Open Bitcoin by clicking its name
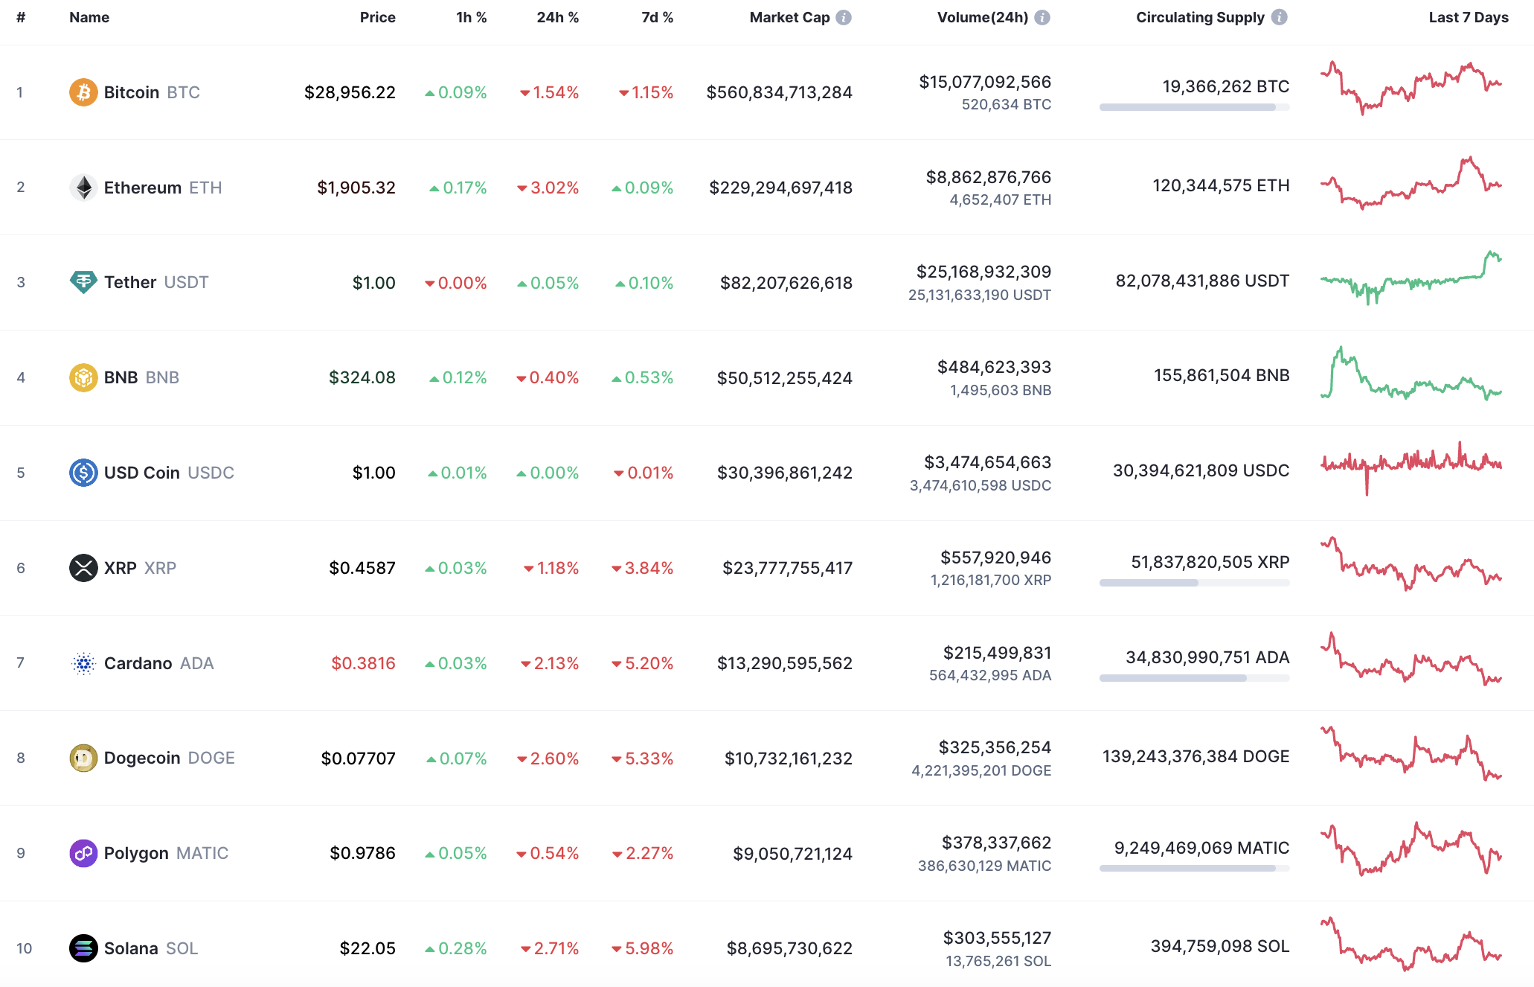Image resolution: width=1534 pixels, height=987 pixels. [132, 92]
